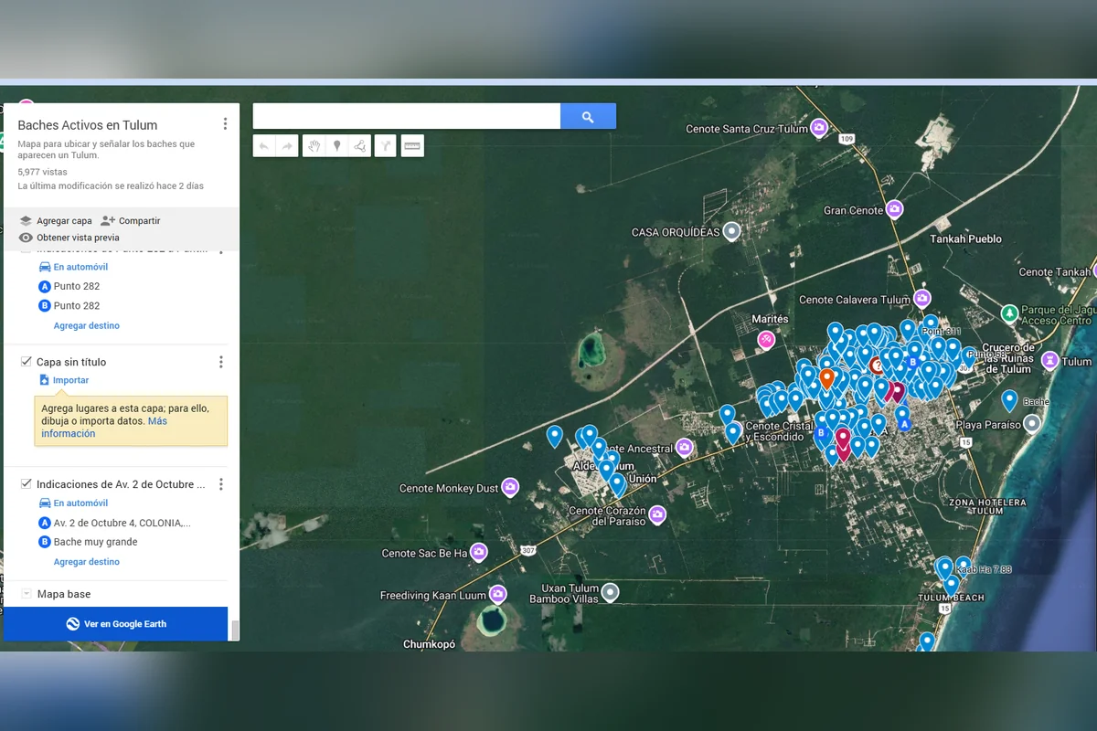The height and width of the screenshot is (731, 1097).
Task: Toggle the Indicaciones de Av. 2 de Octubre checkbox
Action: click(x=27, y=484)
